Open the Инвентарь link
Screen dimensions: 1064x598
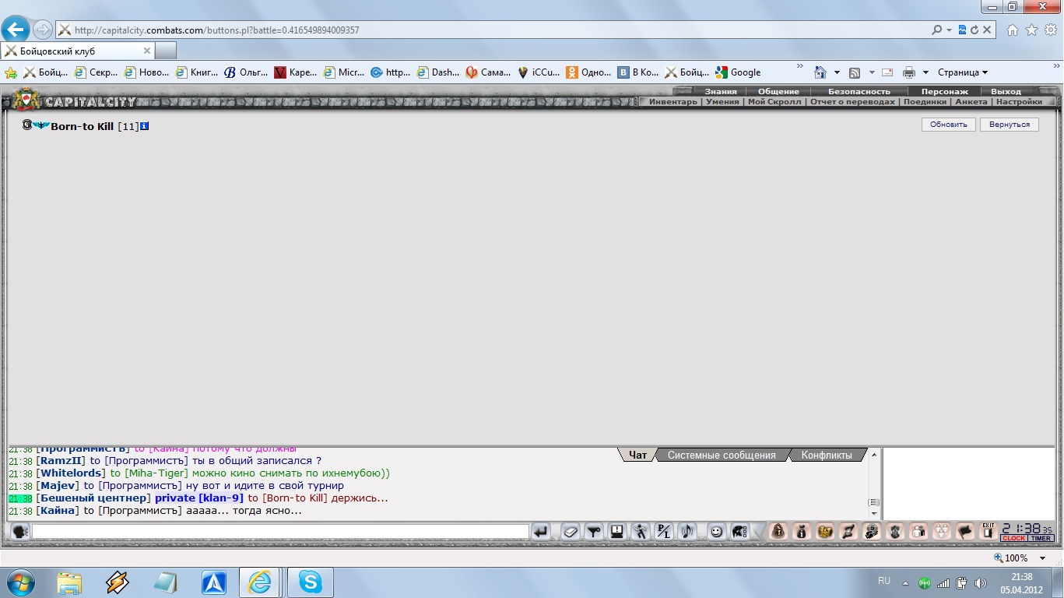[x=673, y=102]
